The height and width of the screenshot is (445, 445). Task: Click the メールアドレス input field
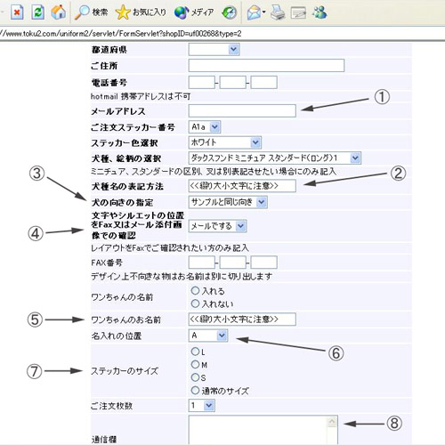[x=242, y=110]
